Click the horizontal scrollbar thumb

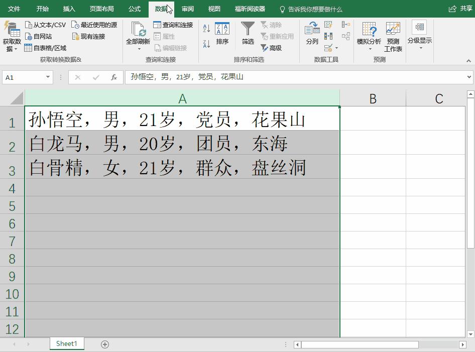[x=360, y=344]
